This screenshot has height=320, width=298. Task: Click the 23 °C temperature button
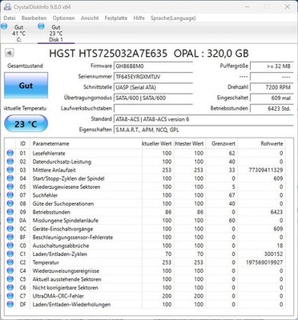tap(26, 124)
